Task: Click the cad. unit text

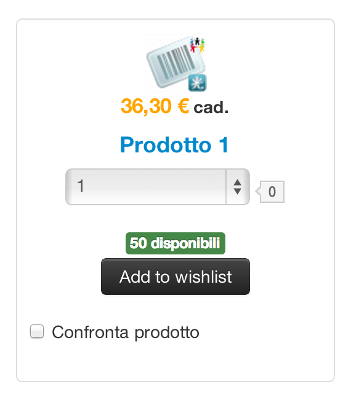Action: click(211, 108)
